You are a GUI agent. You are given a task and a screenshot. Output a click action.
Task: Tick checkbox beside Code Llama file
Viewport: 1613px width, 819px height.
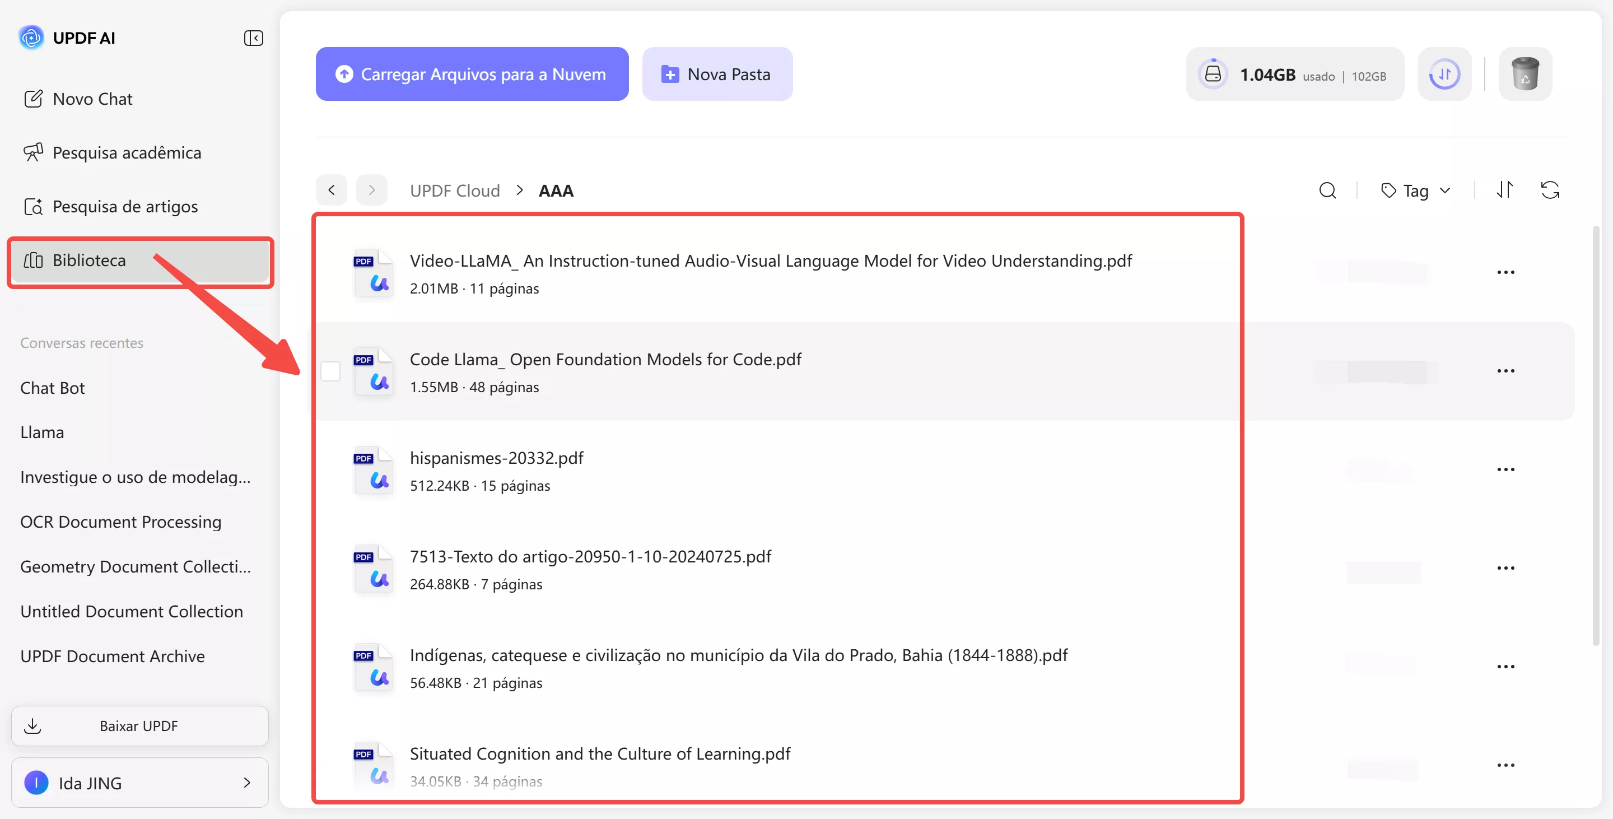330,371
